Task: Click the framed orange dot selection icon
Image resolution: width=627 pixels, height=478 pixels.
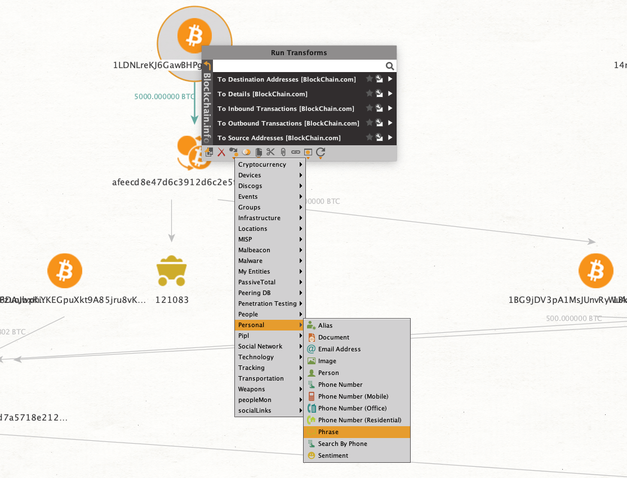Action: (x=308, y=152)
